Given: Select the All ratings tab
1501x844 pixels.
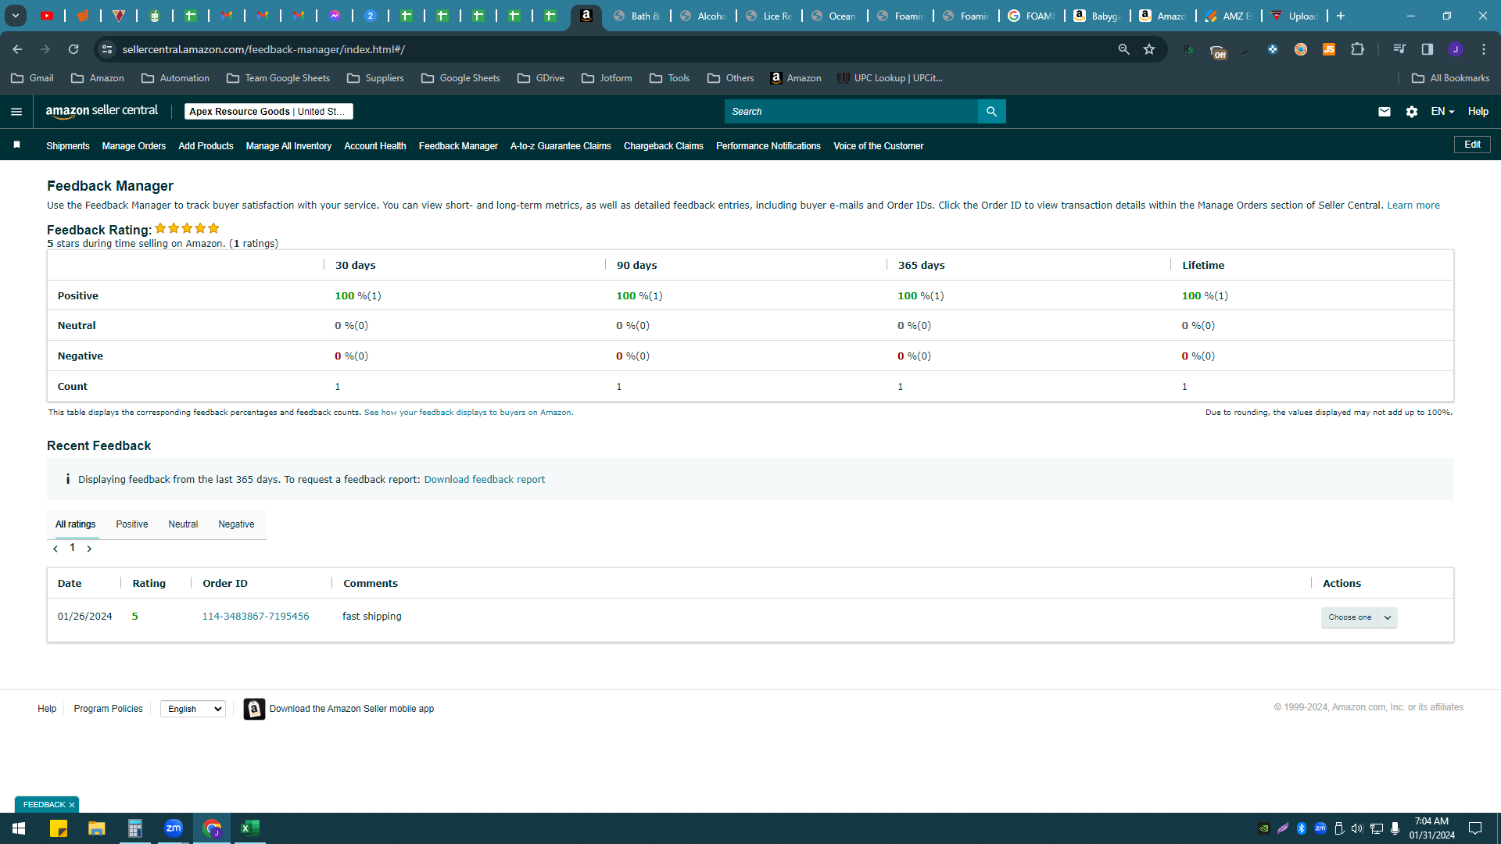Looking at the screenshot, I should point(76,524).
